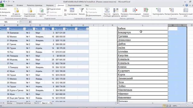Open Дополнительно advanced filter
The height and width of the screenshot is (108, 193).
pos(93,15)
